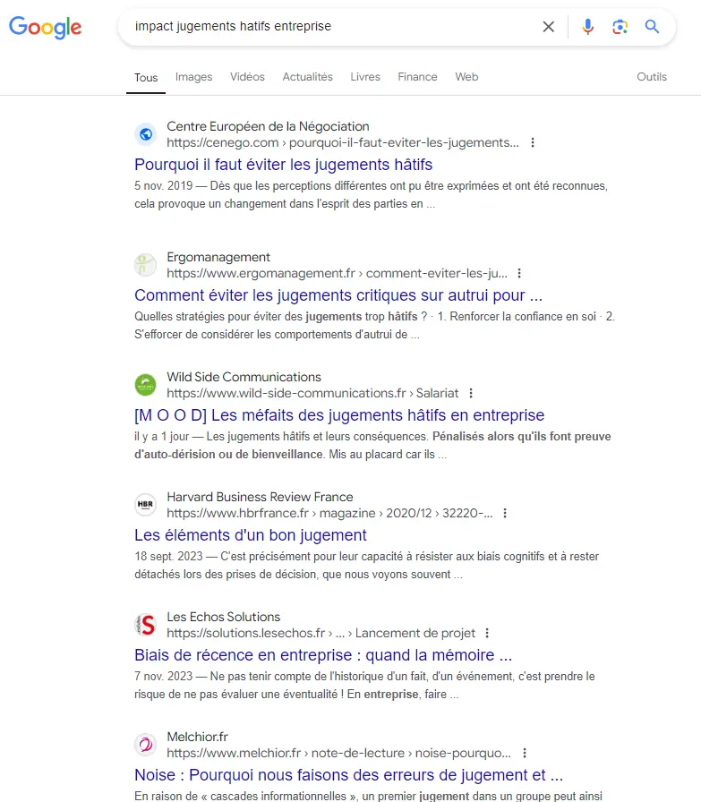The height and width of the screenshot is (802, 701).
Task: Click snippet starting 'il y a 1 jour'
Action: pyautogui.click(x=372, y=446)
